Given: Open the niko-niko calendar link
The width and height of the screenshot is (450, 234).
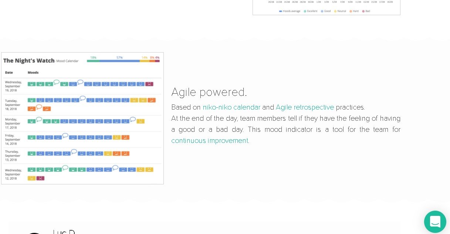Looking at the screenshot, I should [231, 107].
